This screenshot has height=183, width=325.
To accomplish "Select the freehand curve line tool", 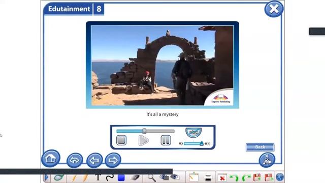I will point(110,177).
